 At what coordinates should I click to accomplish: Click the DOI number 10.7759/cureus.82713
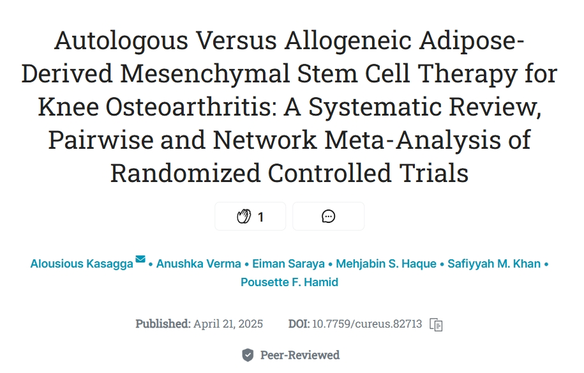367,324
